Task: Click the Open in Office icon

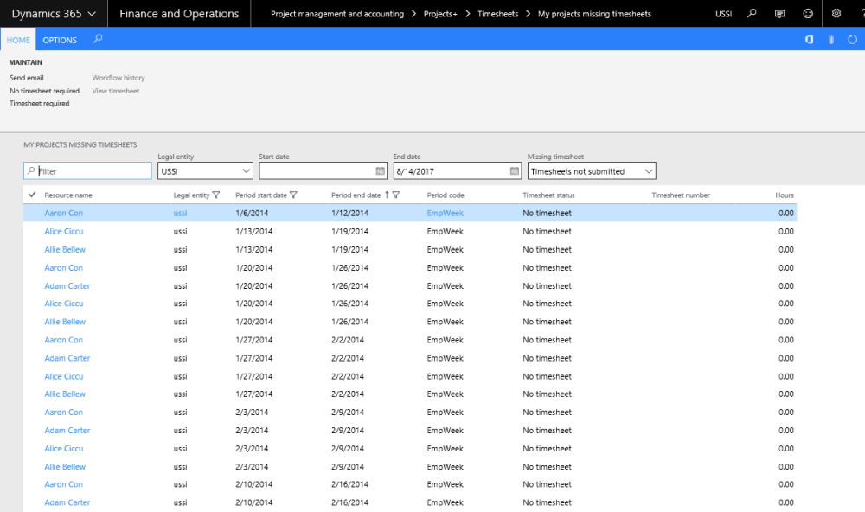Action: pyautogui.click(x=810, y=40)
